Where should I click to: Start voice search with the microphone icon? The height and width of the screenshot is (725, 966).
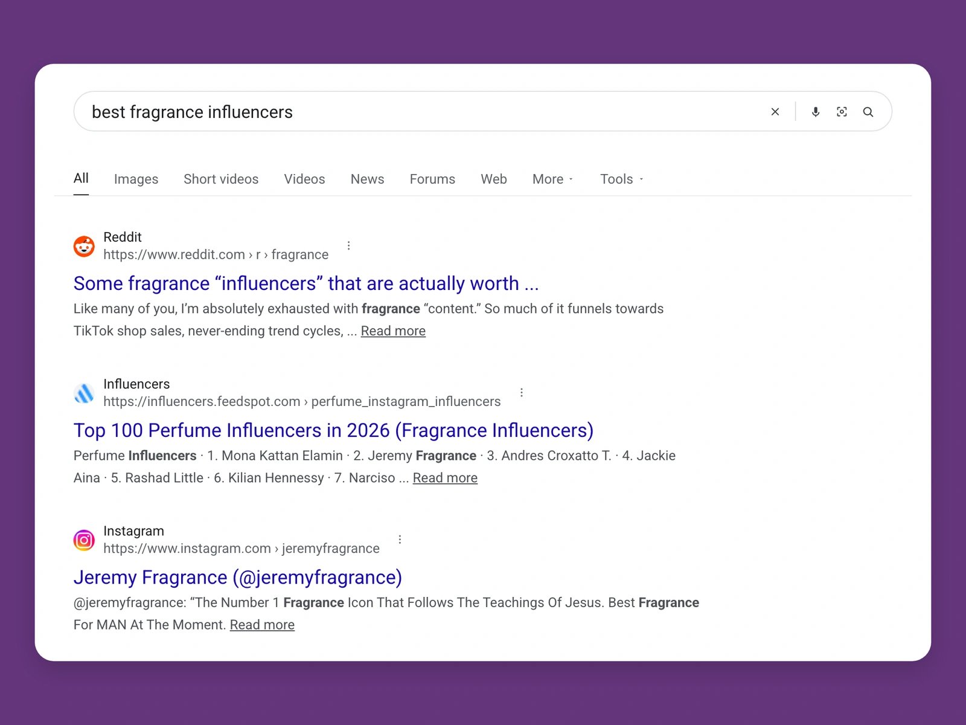point(816,112)
